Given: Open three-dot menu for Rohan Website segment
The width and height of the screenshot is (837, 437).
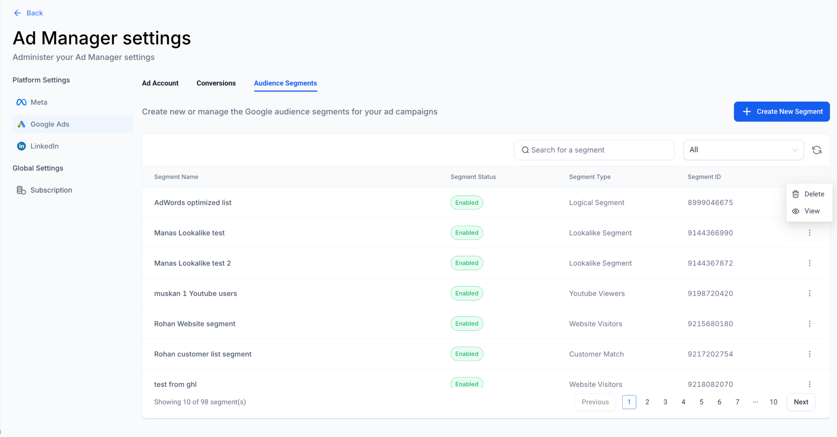Looking at the screenshot, I should tap(809, 323).
